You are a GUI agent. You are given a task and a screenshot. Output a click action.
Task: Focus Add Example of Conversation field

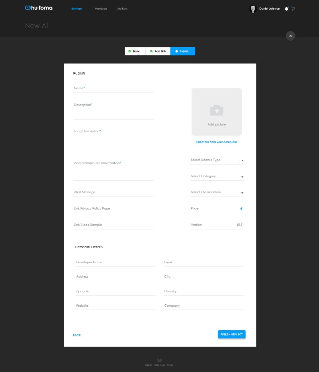click(x=114, y=170)
